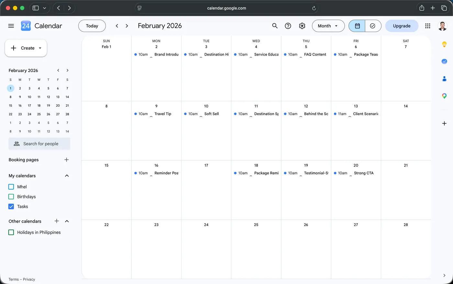Select February 14 in the mini calendar
This screenshot has height=284, width=453.
[x=67, y=97]
